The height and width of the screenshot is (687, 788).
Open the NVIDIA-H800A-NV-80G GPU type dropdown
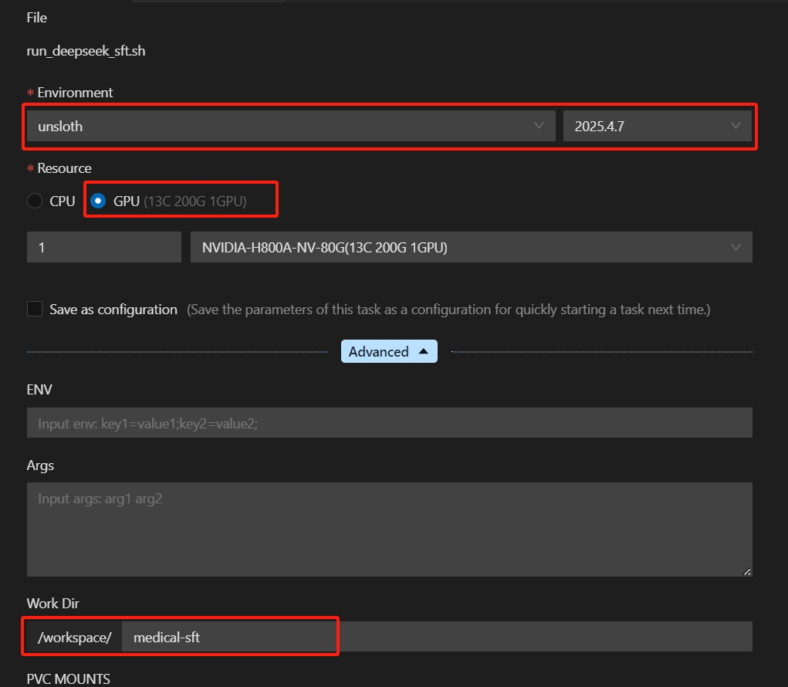click(x=471, y=247)
